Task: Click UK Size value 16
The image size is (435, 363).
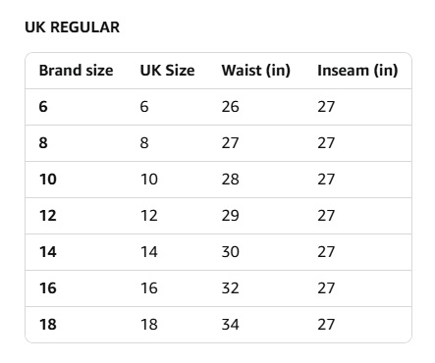Action: (149, 288)
